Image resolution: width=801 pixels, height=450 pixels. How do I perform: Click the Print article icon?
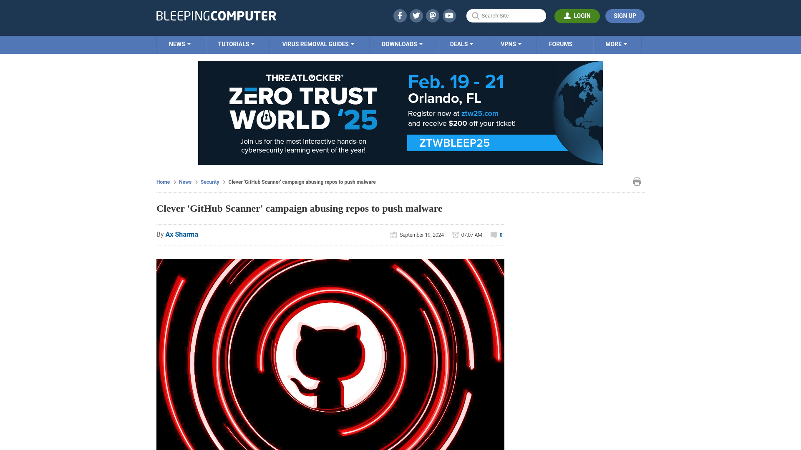coord(637,181)
